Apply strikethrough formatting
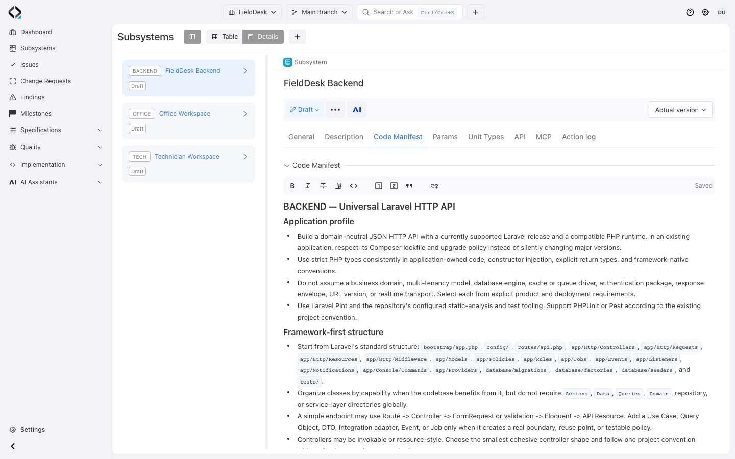735x459 pixels. [x=323, y=186]
